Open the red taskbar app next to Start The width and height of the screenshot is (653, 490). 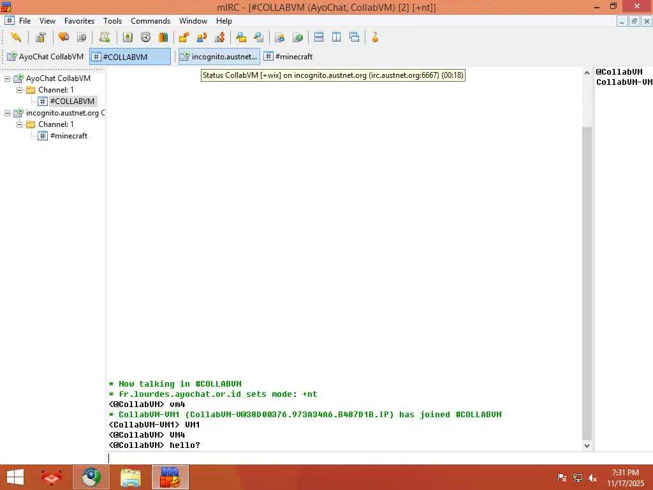[x=51, y=477]
